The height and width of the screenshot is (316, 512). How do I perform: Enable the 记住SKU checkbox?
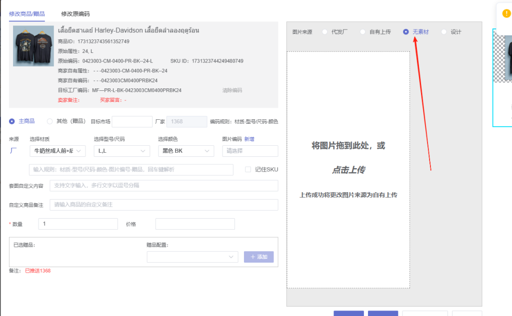(248, 170)
